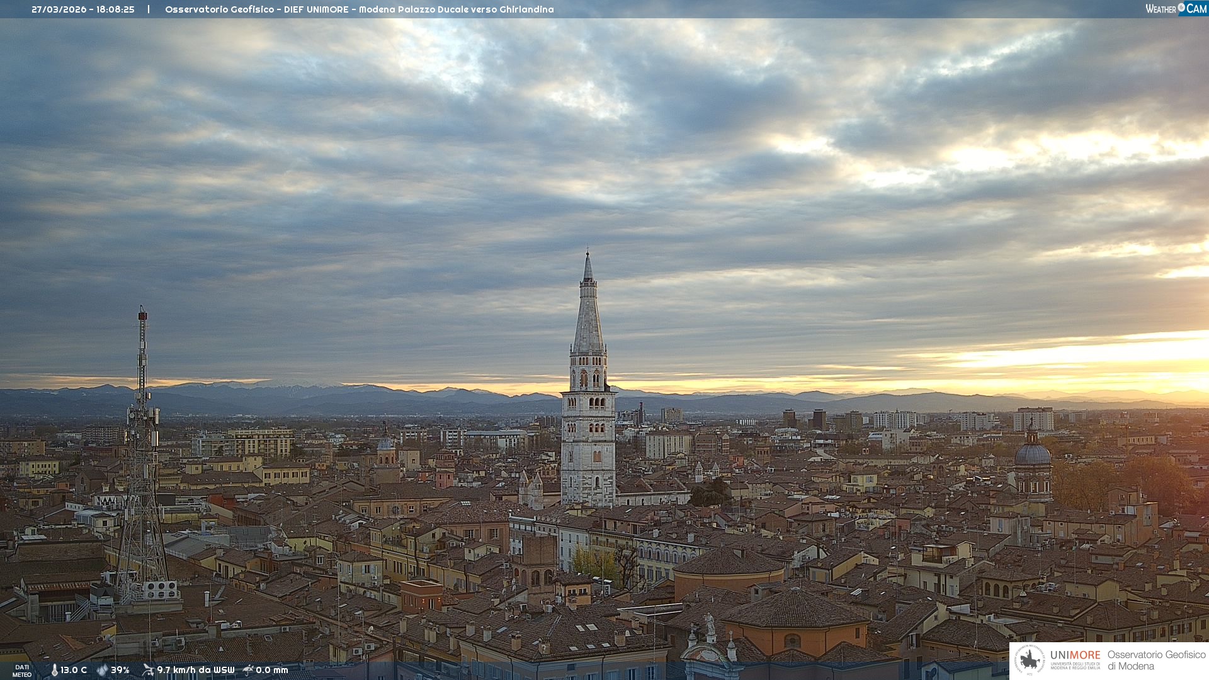This screenshot has height=680, width=1209.
Task: Click the 27/03/2026 18:08:25 timestamp
Action: pos(82,9)
